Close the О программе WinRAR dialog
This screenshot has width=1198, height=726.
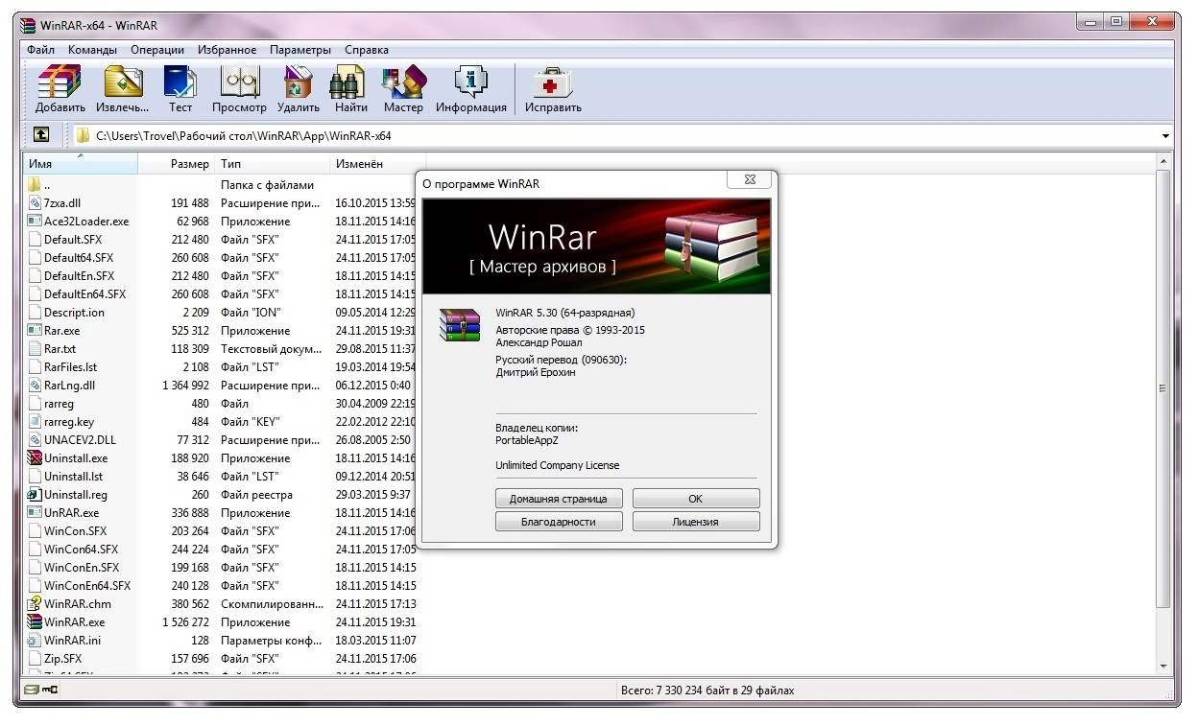click(x=750, y=179)
